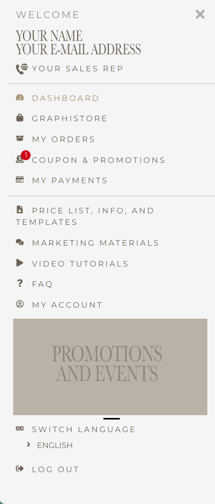This screenshot has height=504, width=215.
Task: Click the phone icon for sales rep
Action: (22, 69)
